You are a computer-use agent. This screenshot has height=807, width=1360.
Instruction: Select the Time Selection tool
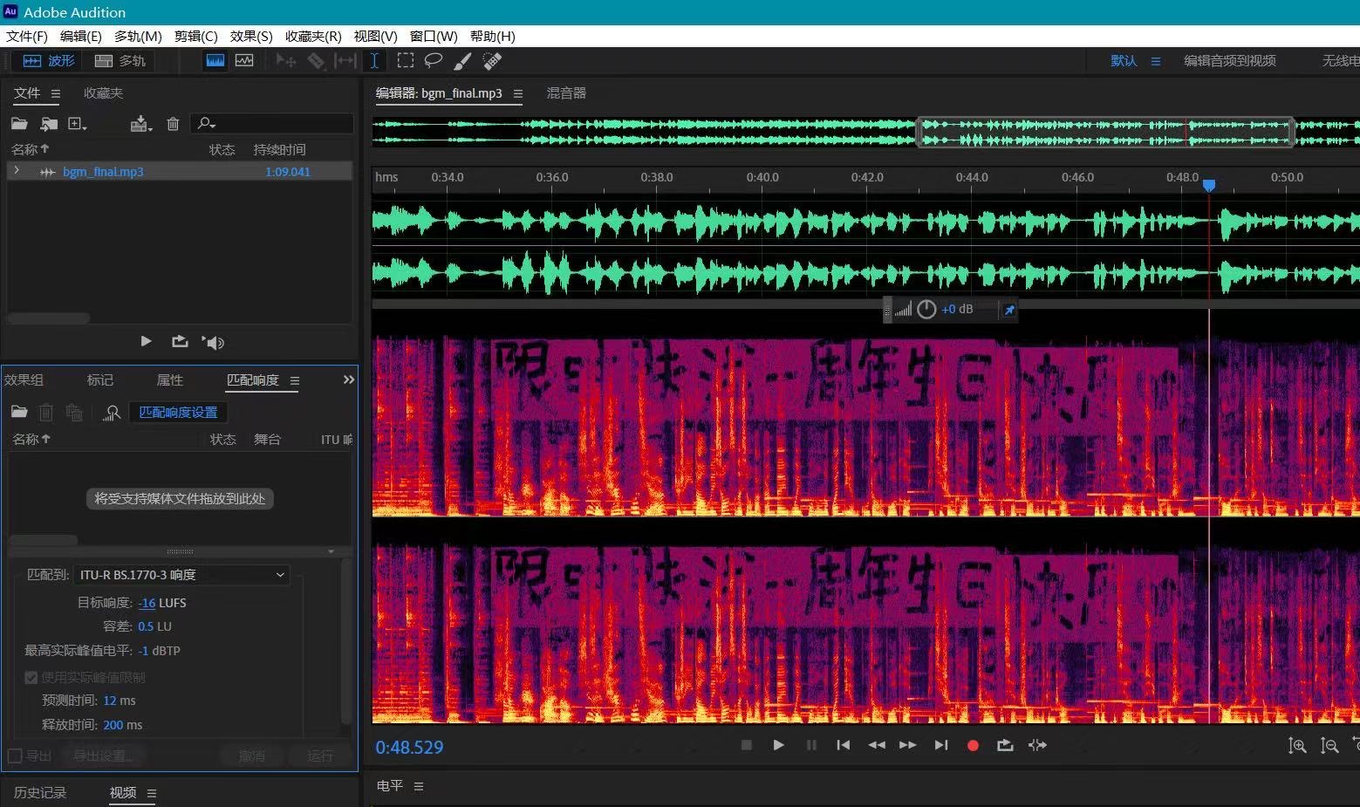click(x=374, y=60)
